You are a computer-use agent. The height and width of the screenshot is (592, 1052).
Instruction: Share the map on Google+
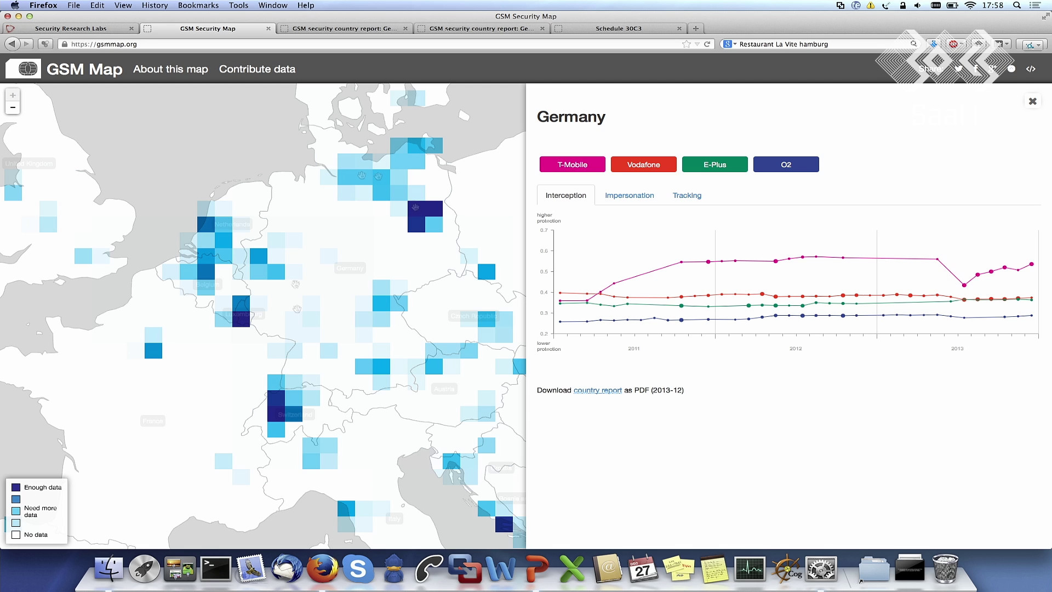[993, 69]
